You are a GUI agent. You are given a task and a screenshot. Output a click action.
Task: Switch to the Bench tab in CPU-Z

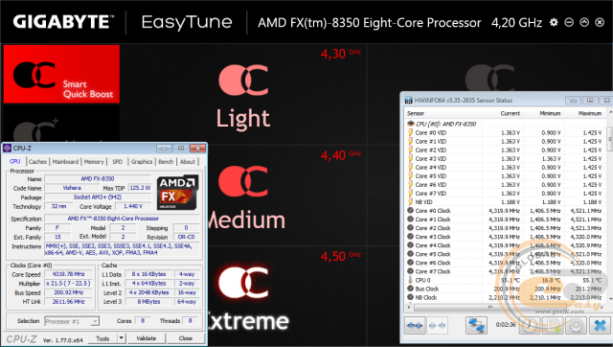(x=166, y=162)
